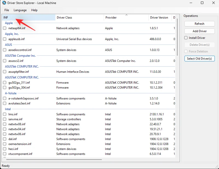Sort the list by Driver Version
219x169 pixels.
(160, 17)
